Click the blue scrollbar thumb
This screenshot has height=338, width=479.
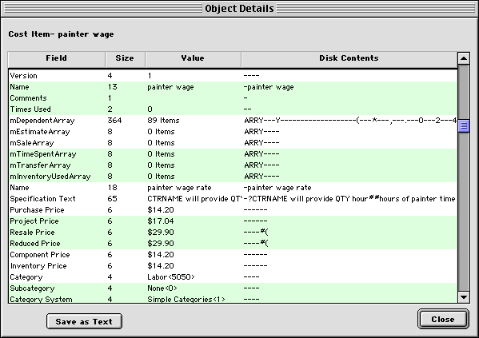pyautogui.click(x=464, y=125)
